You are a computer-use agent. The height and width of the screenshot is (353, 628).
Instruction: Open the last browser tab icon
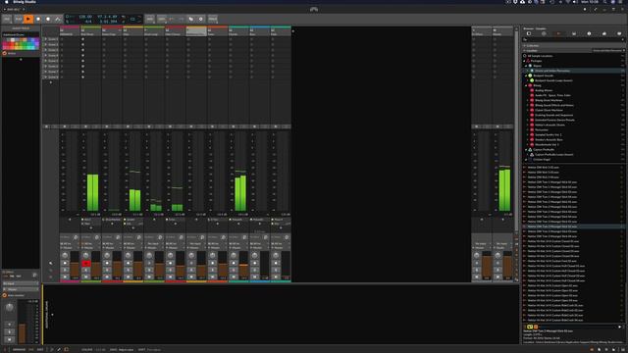coord(619,33)
